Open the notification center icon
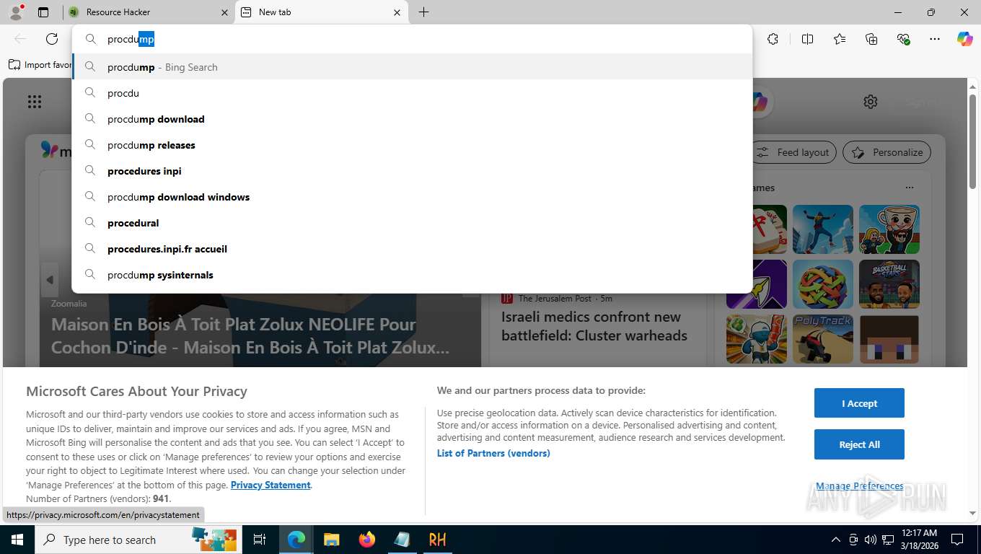 coord(957,540)
